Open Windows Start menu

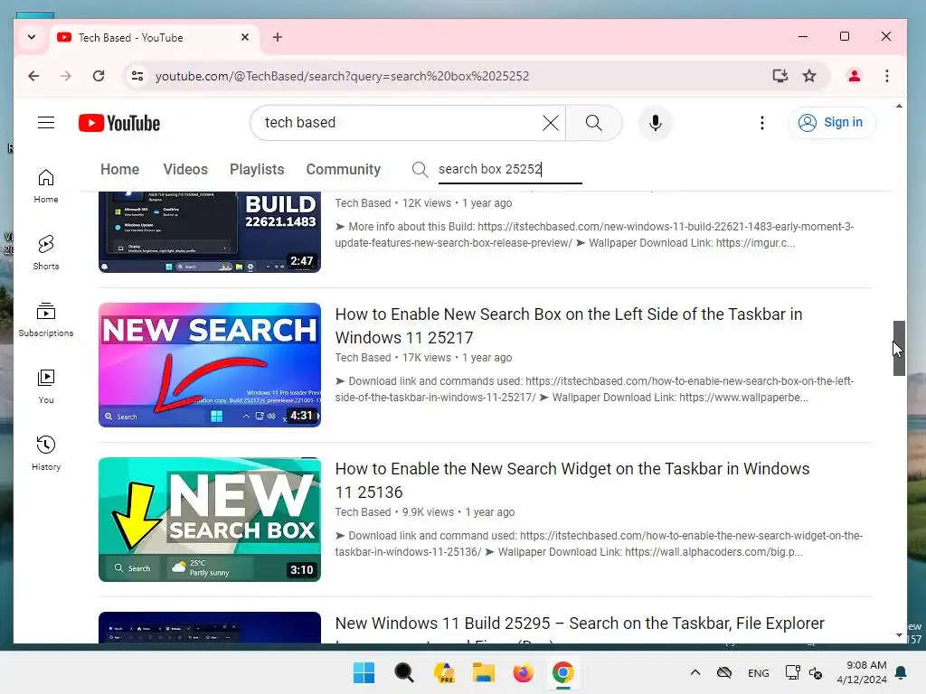click(364, 672)
